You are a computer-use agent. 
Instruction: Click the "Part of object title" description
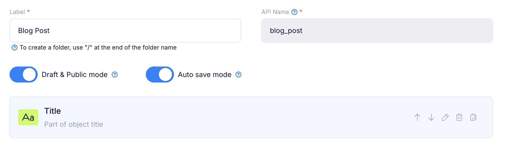click(x=74, y=124)
